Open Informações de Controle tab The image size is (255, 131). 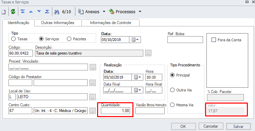[x=110, y=23]
